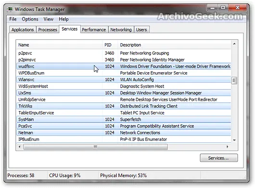Click the Peer Networking Identity Manager description

point(152,60)
